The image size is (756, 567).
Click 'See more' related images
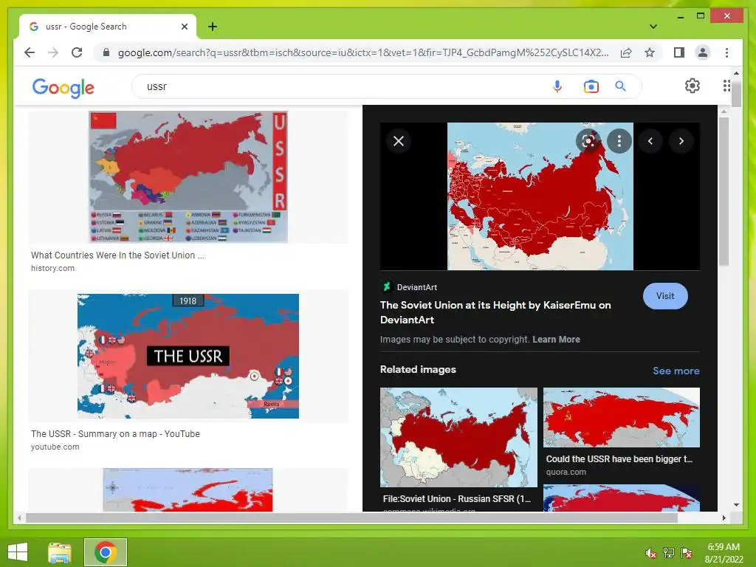click(x=676, y=371)
